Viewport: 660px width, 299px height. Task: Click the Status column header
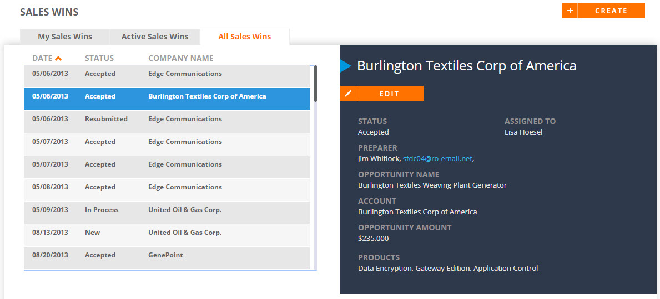[x=99, y=58]
